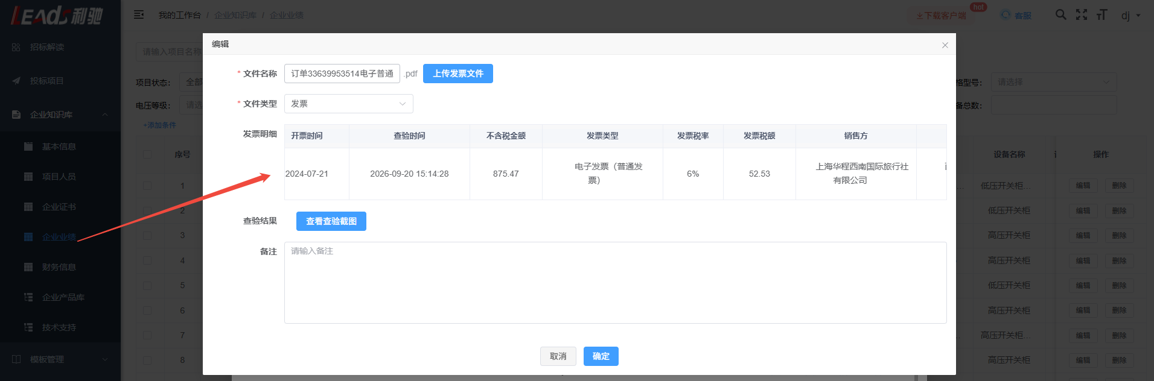This screenshot has width=1154, height=381.
Task: Click the 基本信息 sidebar icon
Action: [x=28, y=146]
